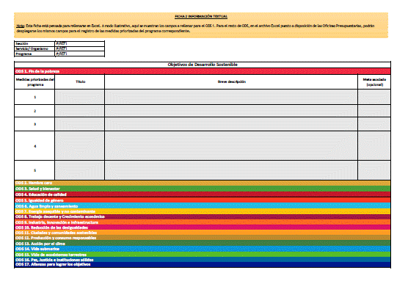Screen dimensions: 419x292
Task: Select the Servicio/Organismo value cell
Action: 80,48
